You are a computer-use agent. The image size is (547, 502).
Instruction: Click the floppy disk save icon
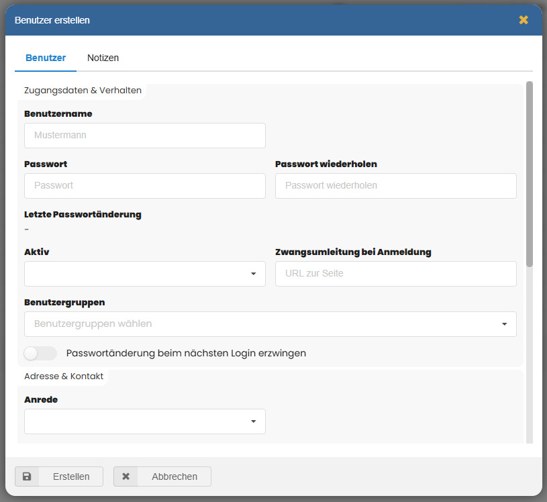[x=27, y=476]
